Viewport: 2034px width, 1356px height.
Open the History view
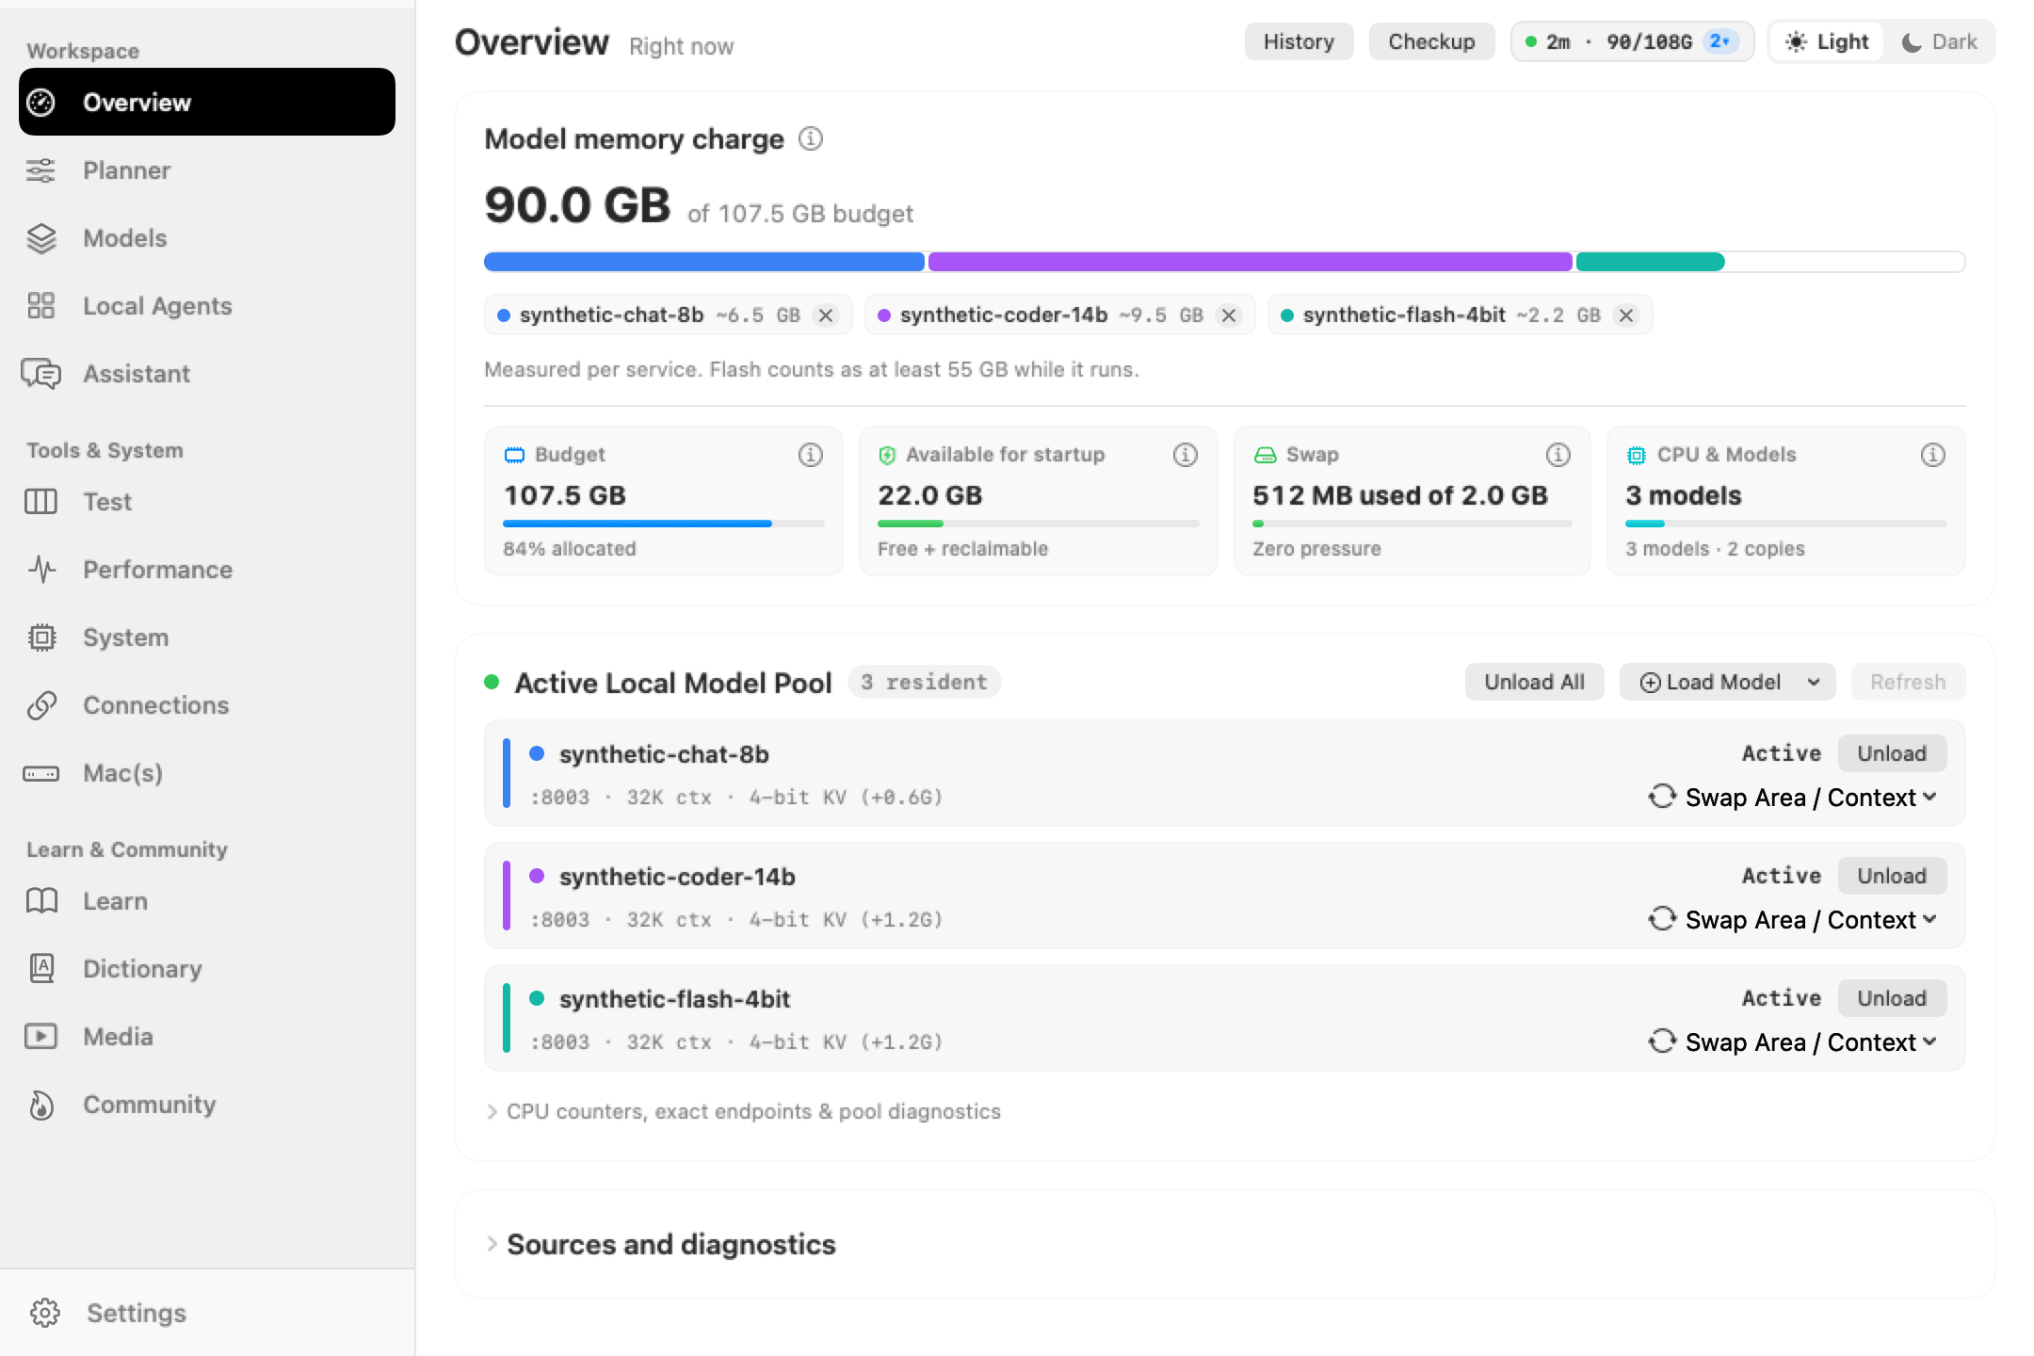point(1299,41)
